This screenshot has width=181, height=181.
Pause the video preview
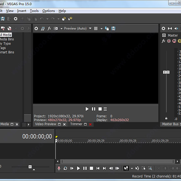[x=94, y=109]
